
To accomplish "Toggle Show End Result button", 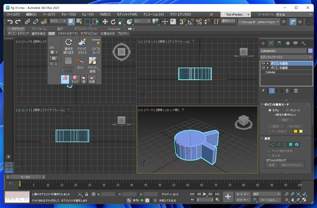I will 272,91.
